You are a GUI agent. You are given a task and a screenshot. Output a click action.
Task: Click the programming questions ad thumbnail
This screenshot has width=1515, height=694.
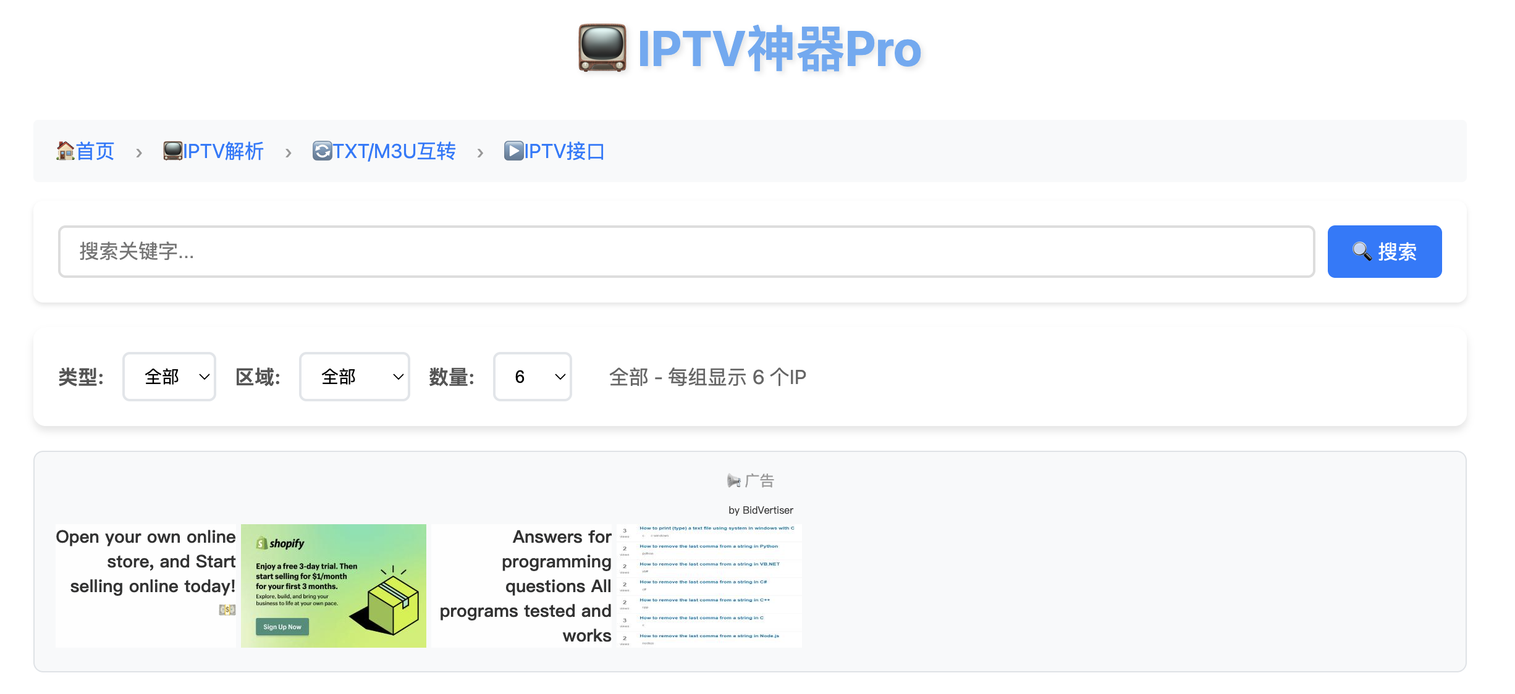click(x=709, y=585)
